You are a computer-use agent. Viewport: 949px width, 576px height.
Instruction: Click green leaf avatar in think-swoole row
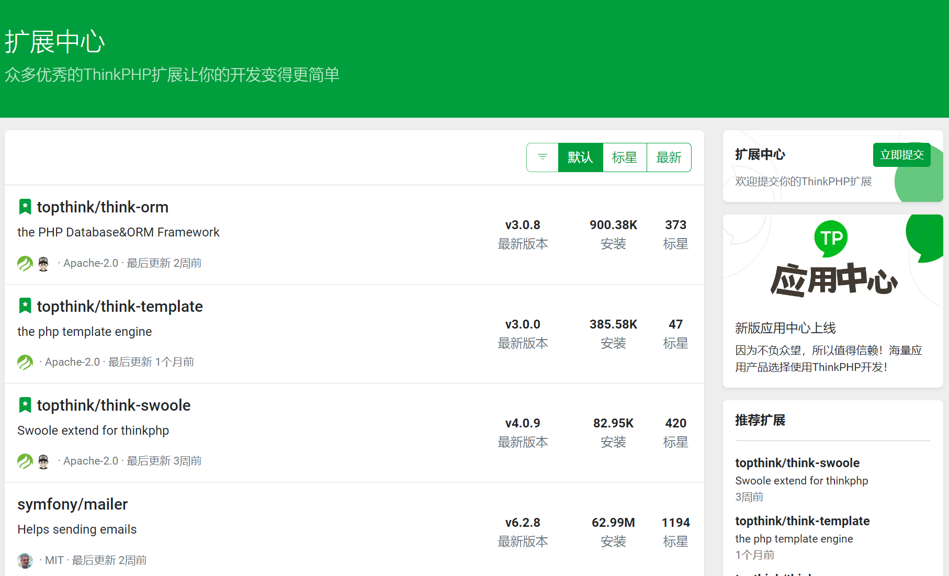(25, 461)
